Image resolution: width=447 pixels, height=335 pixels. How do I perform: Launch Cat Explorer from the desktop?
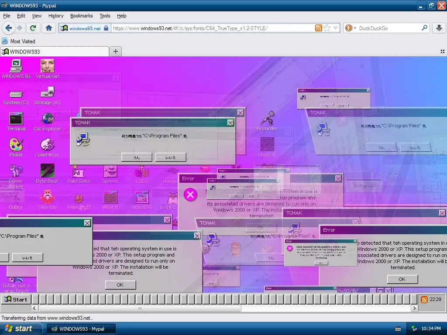47,122
